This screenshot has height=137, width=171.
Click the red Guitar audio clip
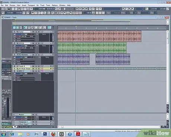click(x=99, y=36)
